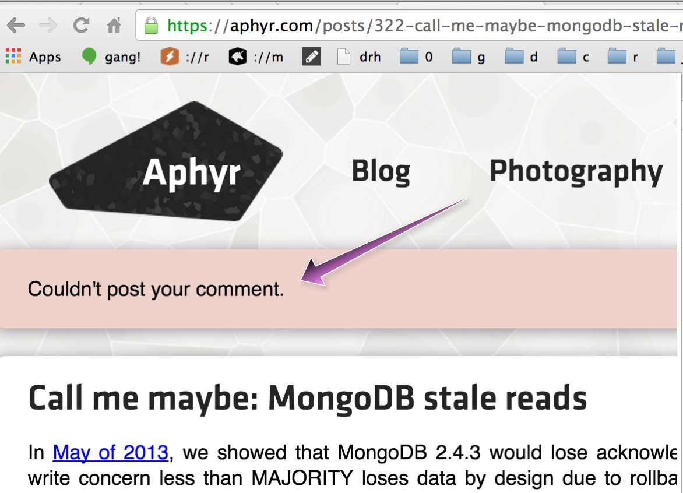This screenshot has width=683, height=493.
Task: Expand the bookmark folder labeled g
Action: (x=469, y=57)
